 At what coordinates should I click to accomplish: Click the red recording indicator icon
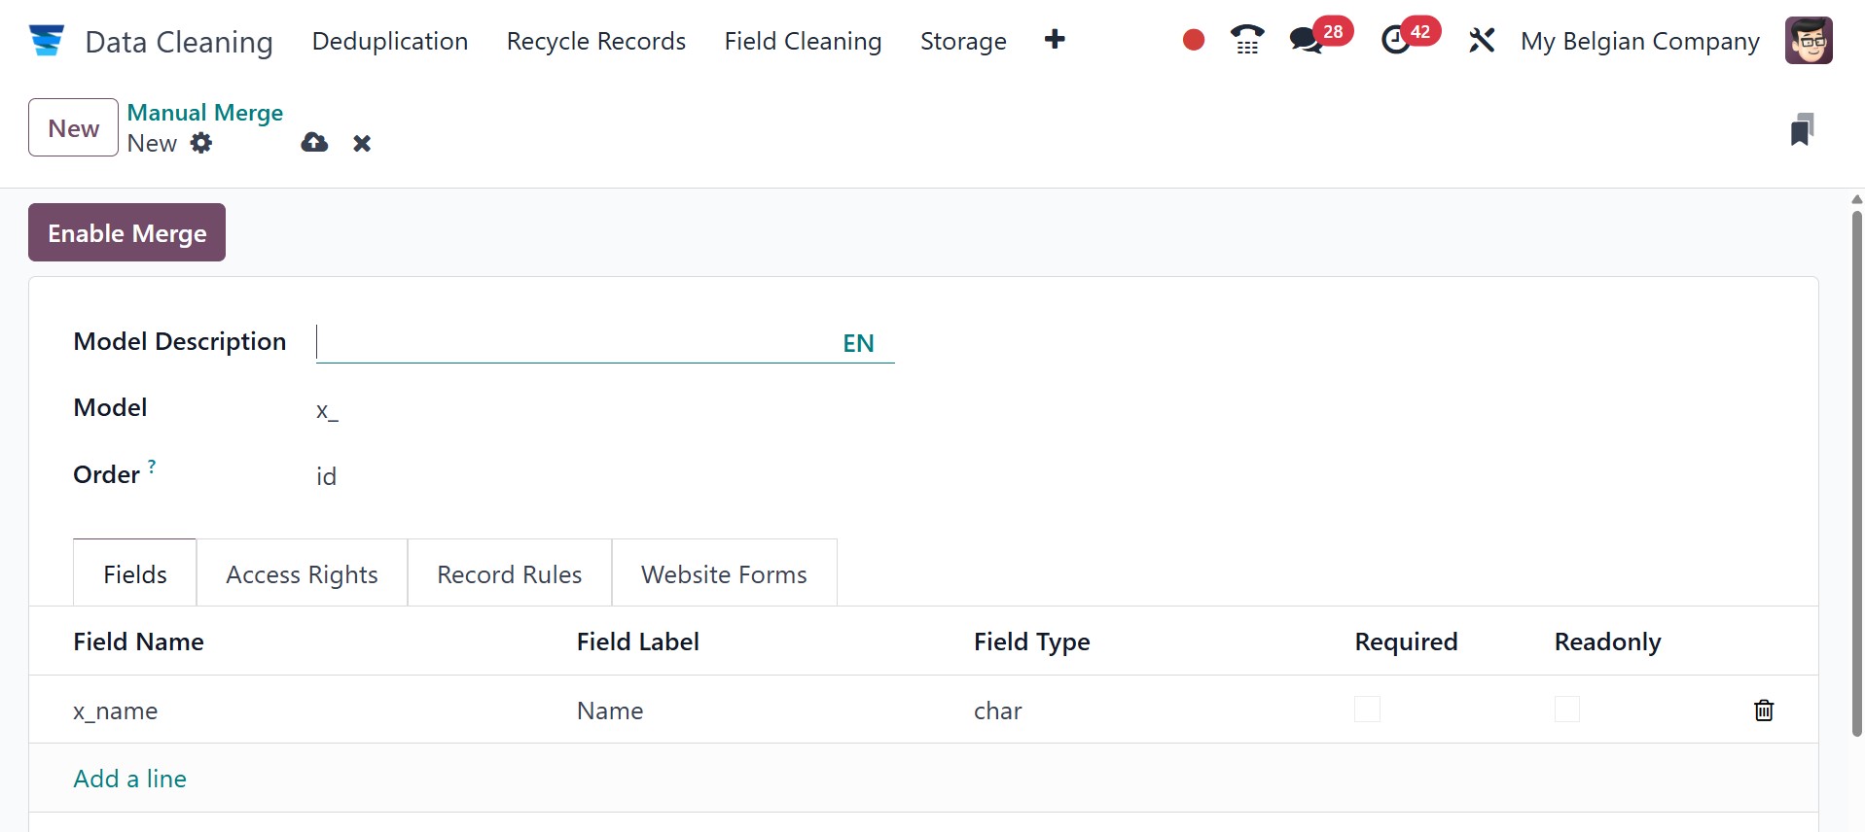pos(1193,41)
